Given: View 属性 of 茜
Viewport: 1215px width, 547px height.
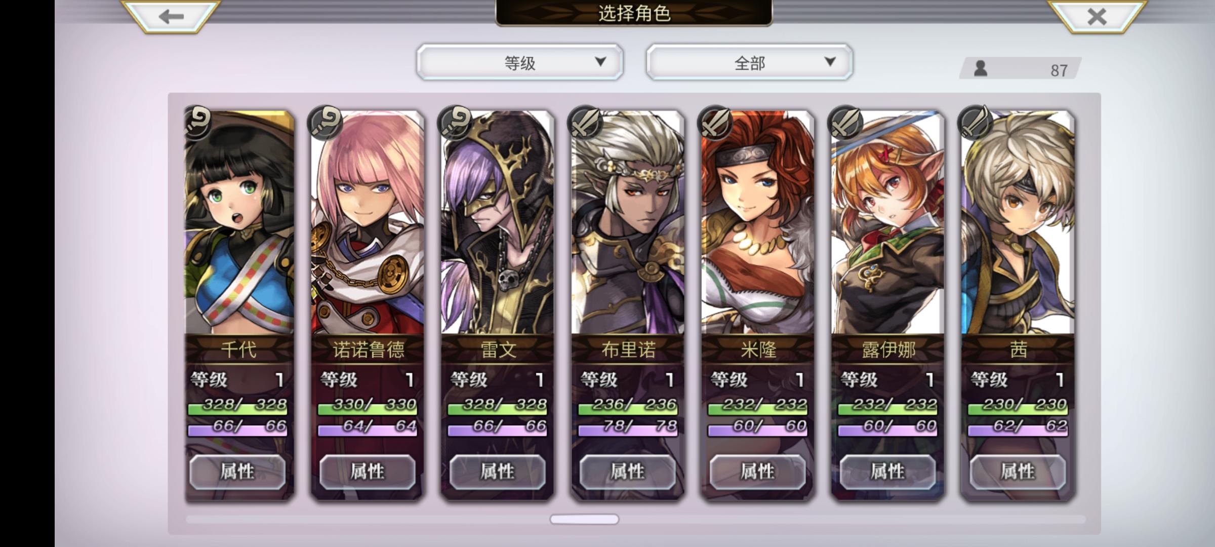Looking at the screenshot, I should tap(1018, 472).
